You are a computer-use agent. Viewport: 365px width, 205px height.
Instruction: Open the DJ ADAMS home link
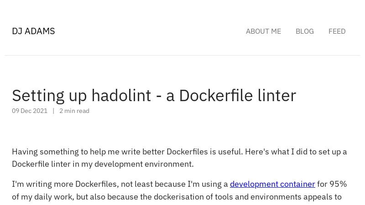coord(33,31)
